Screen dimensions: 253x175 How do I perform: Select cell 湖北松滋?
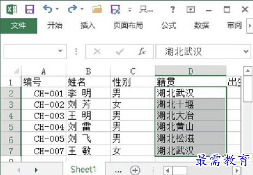click(190, 138)
